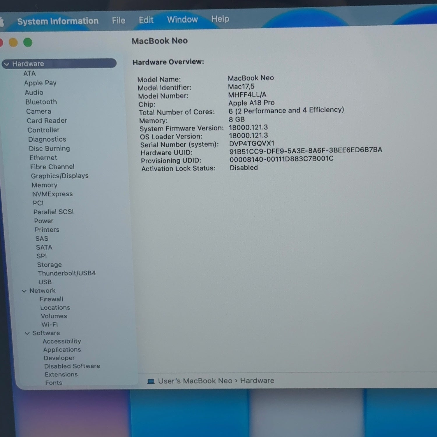Image resolution: width=437 pixels, height=437 pixels.
Task: Click the Model Number value MHFF4LL/A
Action: tap(247, 95)
